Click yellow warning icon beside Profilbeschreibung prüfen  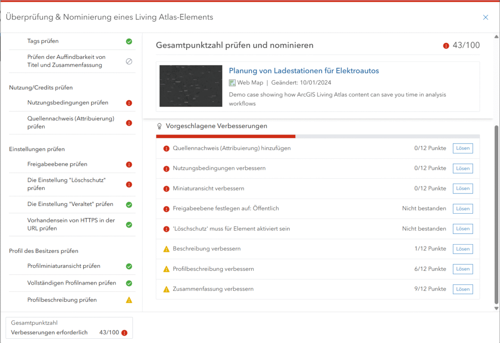tap(129, 300)
